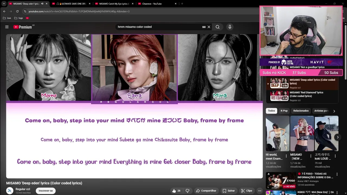Open the browser tab search dropdown
The width and height of the screenshot is (347, 195).
tap(4, 4)
